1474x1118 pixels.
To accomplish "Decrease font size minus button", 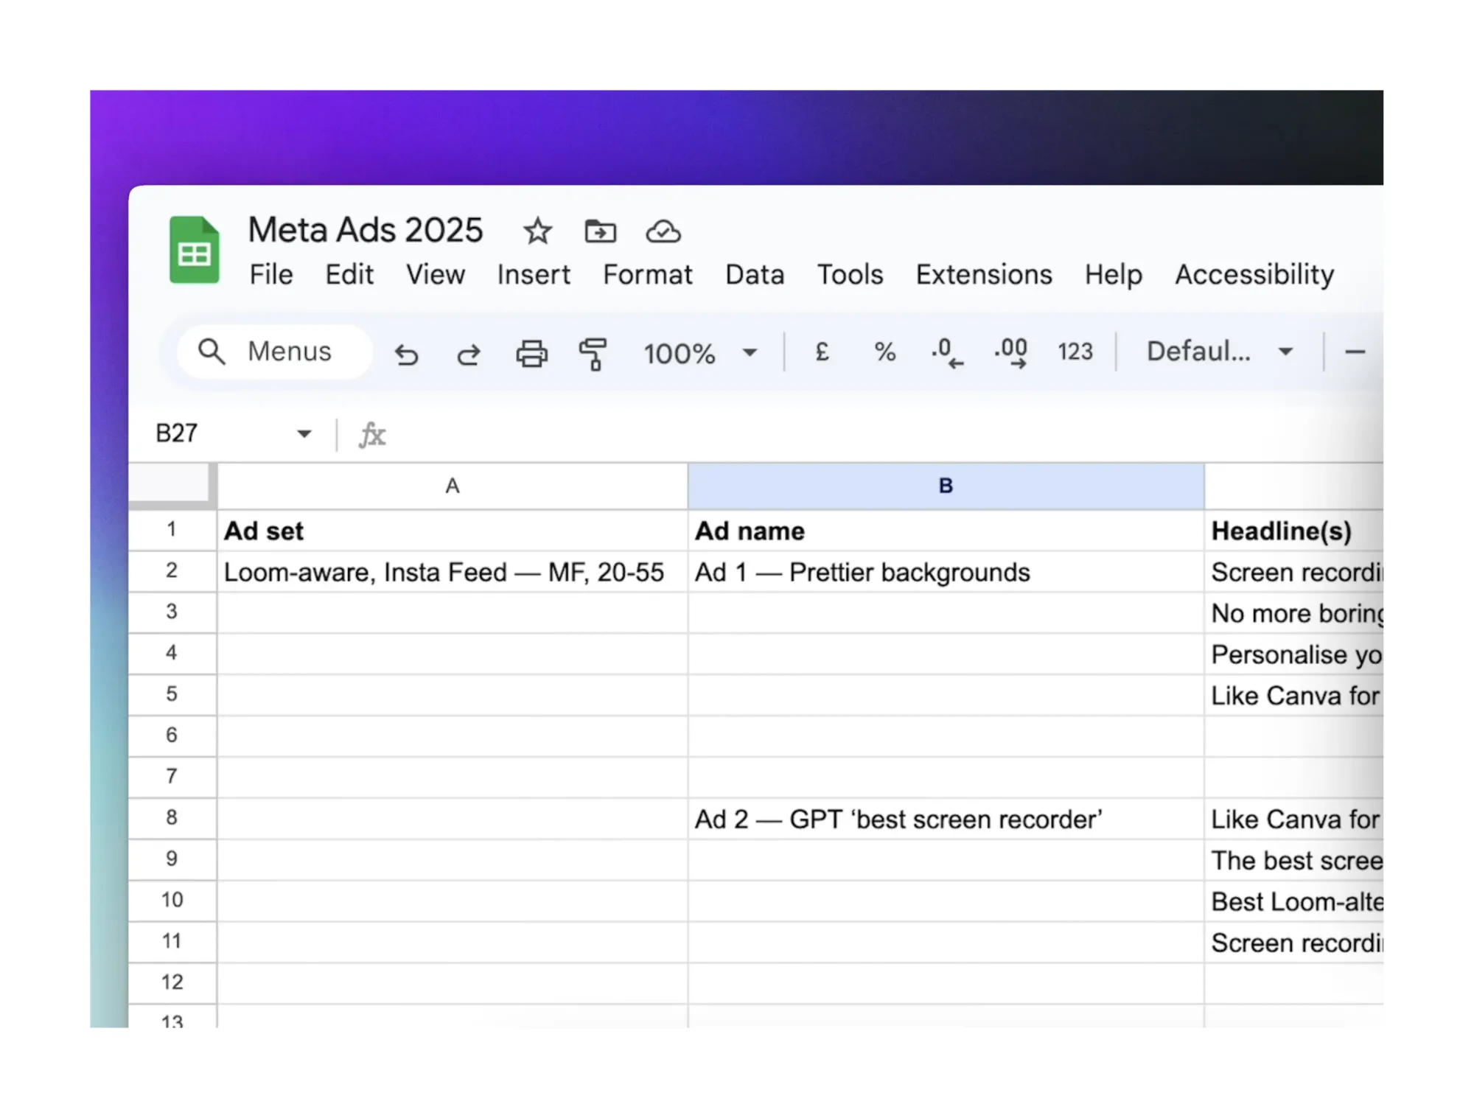I will pos(1355,352).
